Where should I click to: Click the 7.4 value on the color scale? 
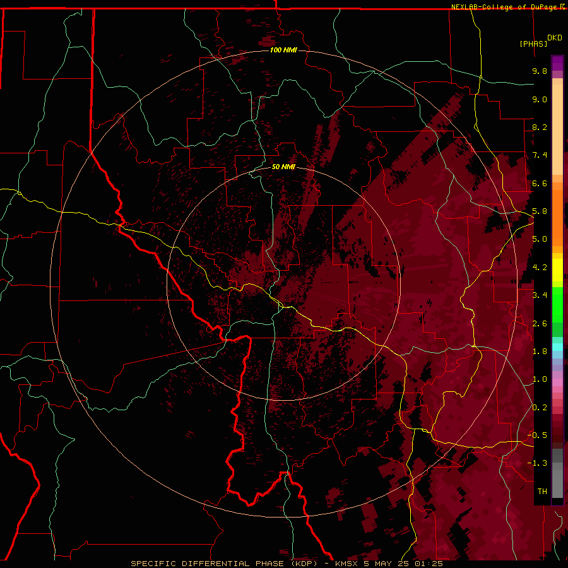540,155
